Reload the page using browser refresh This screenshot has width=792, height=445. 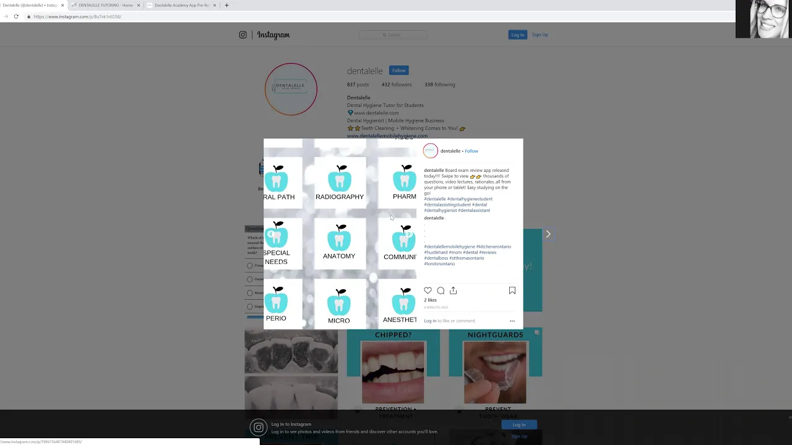tap(16, 17)
